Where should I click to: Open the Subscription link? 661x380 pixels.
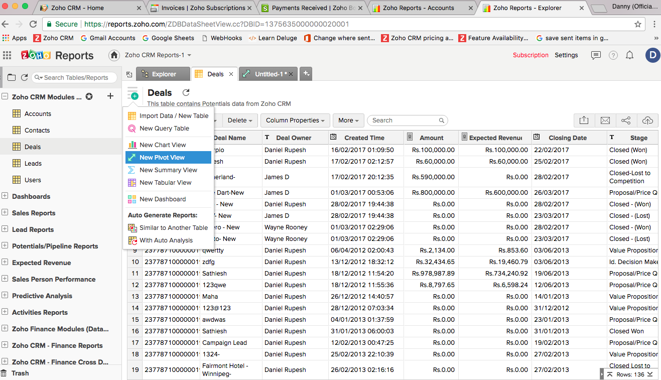pyautogui.click(x=531, y=55)
